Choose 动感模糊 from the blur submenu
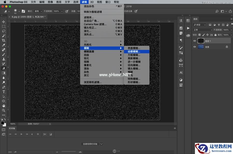This screenshot has width=233, height=154. coord(134,52)
